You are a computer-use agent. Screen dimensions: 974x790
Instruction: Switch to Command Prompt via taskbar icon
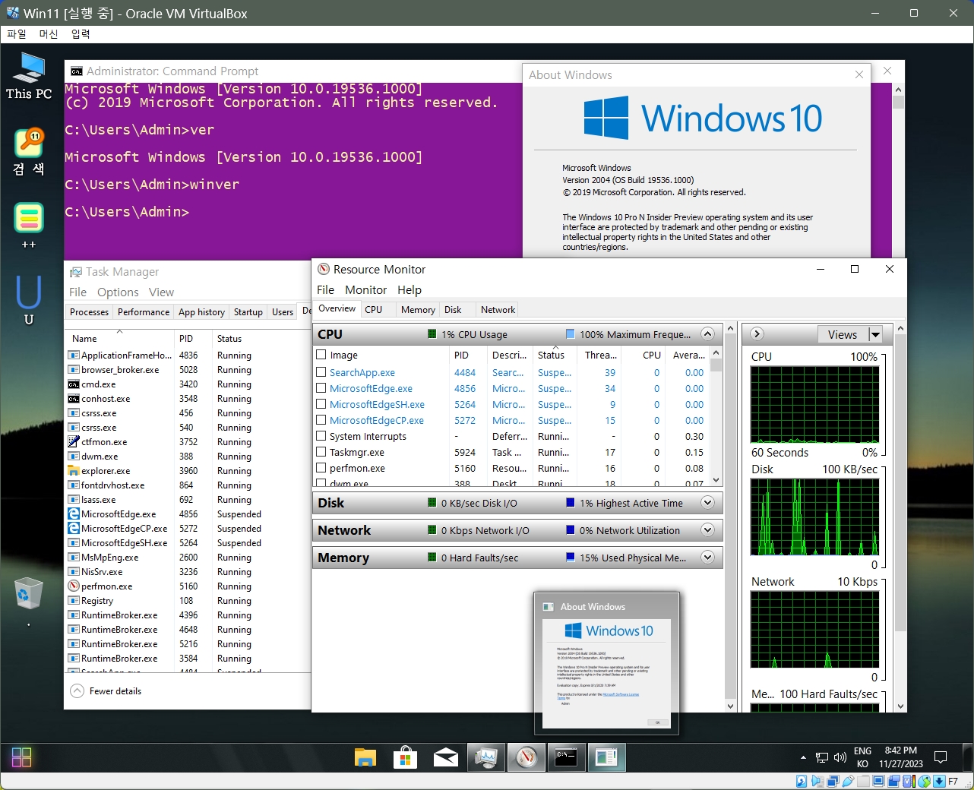566,757
